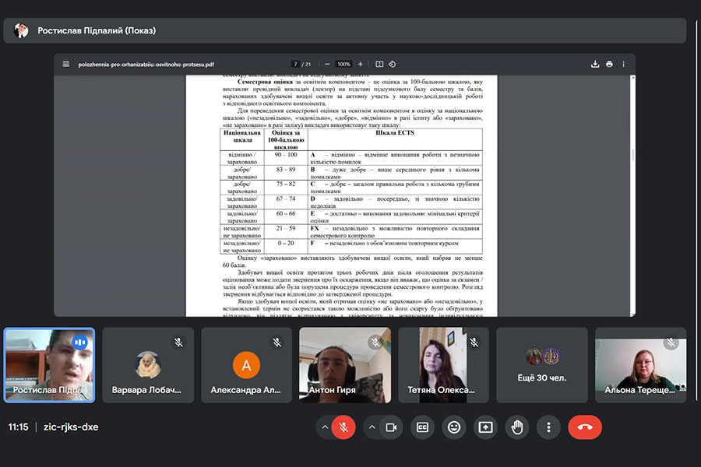Select Варвара Лобач participant tile
701x467 pixels.
148,365
